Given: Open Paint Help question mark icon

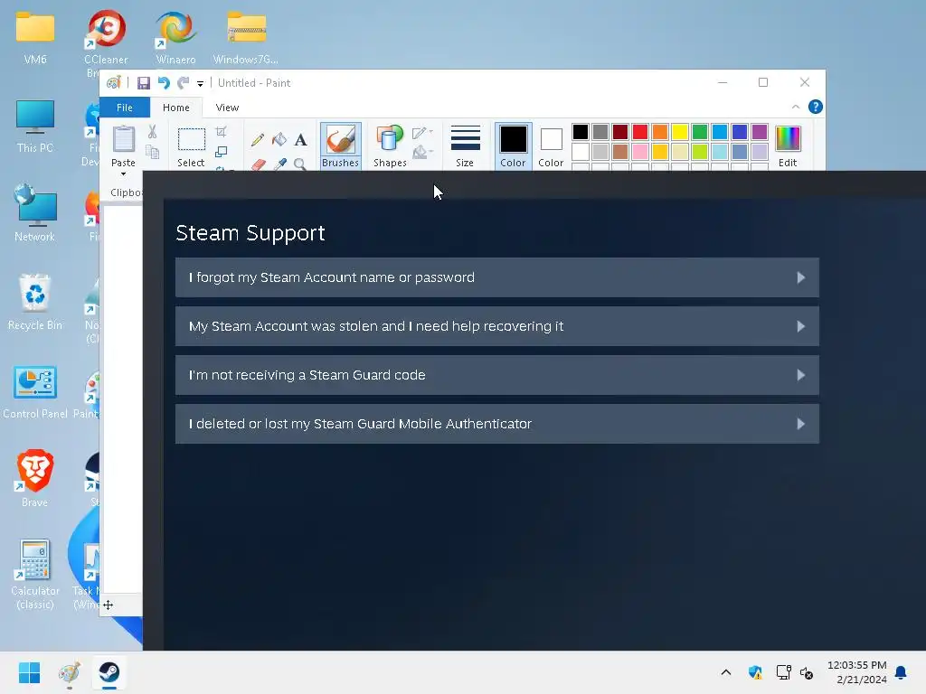Looking at the screenshot, I should 815,107.
